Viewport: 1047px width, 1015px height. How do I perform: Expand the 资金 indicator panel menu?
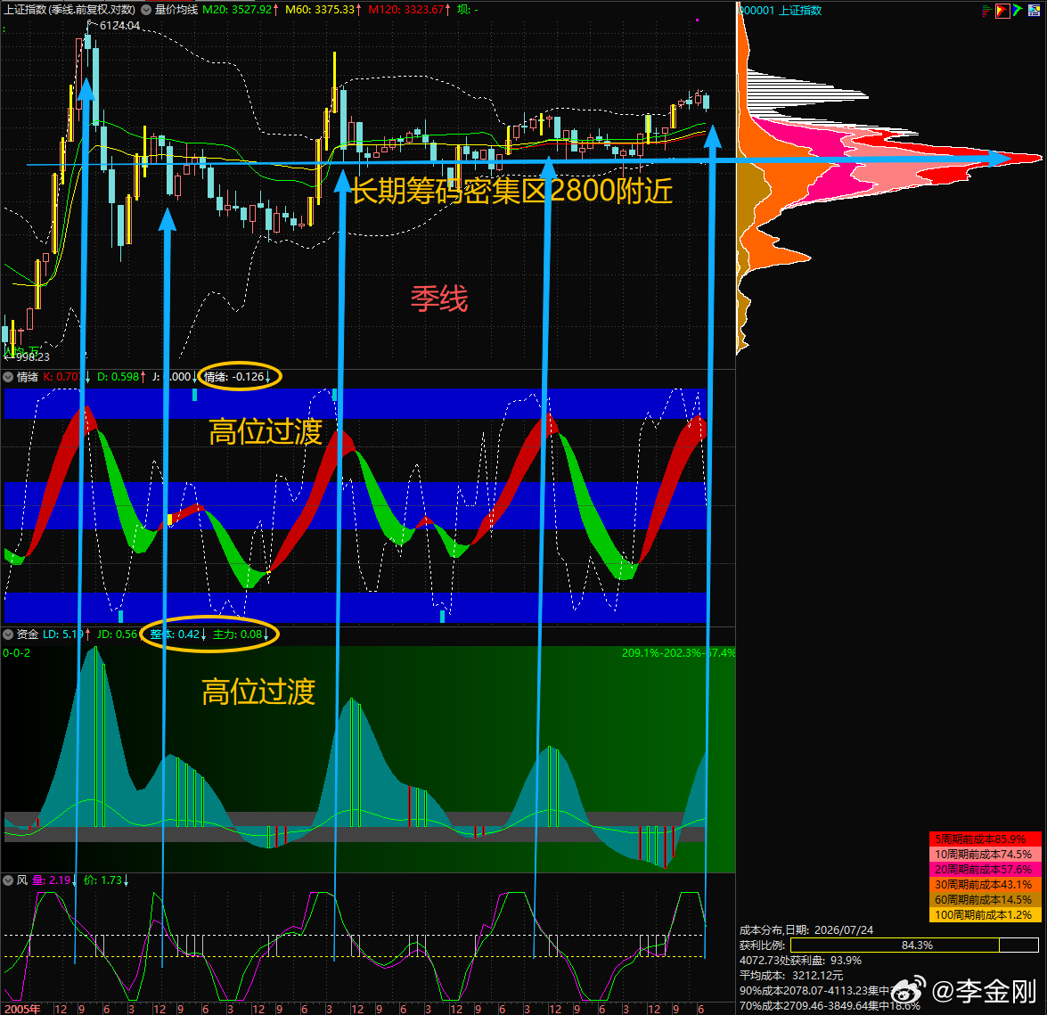coord(8,634)
